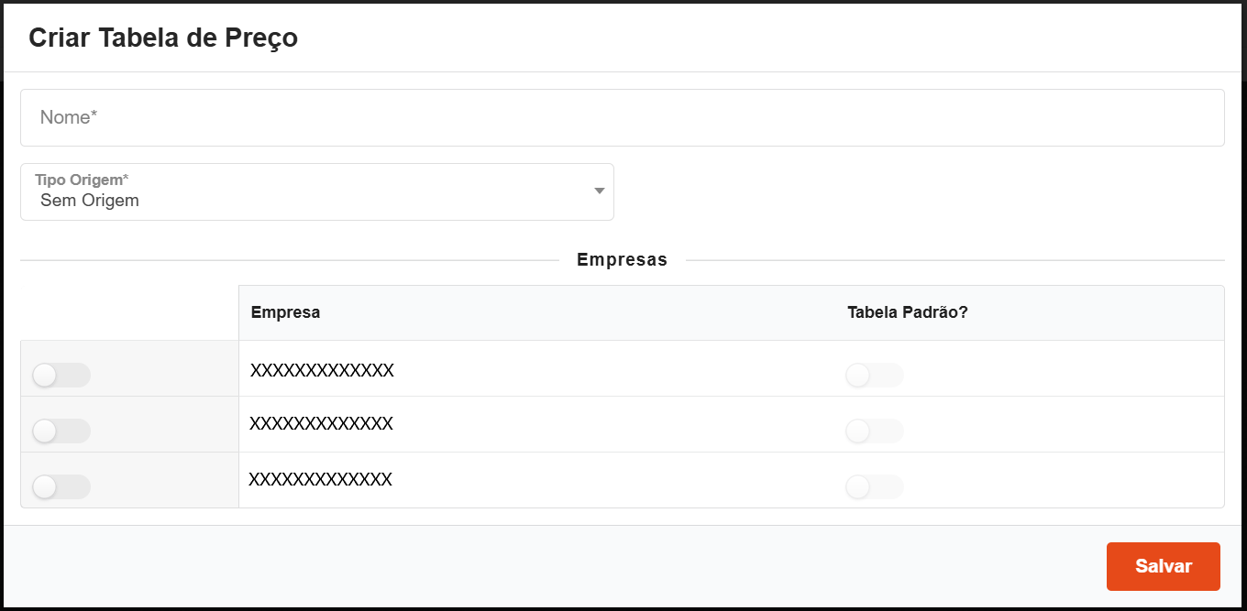This screenshot has height=611, width=1247.
Task: Click the Tipo Origem dropdown arrow
Action: 599,191
